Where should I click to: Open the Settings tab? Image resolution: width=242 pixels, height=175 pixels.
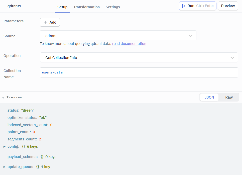coord(113,7)
